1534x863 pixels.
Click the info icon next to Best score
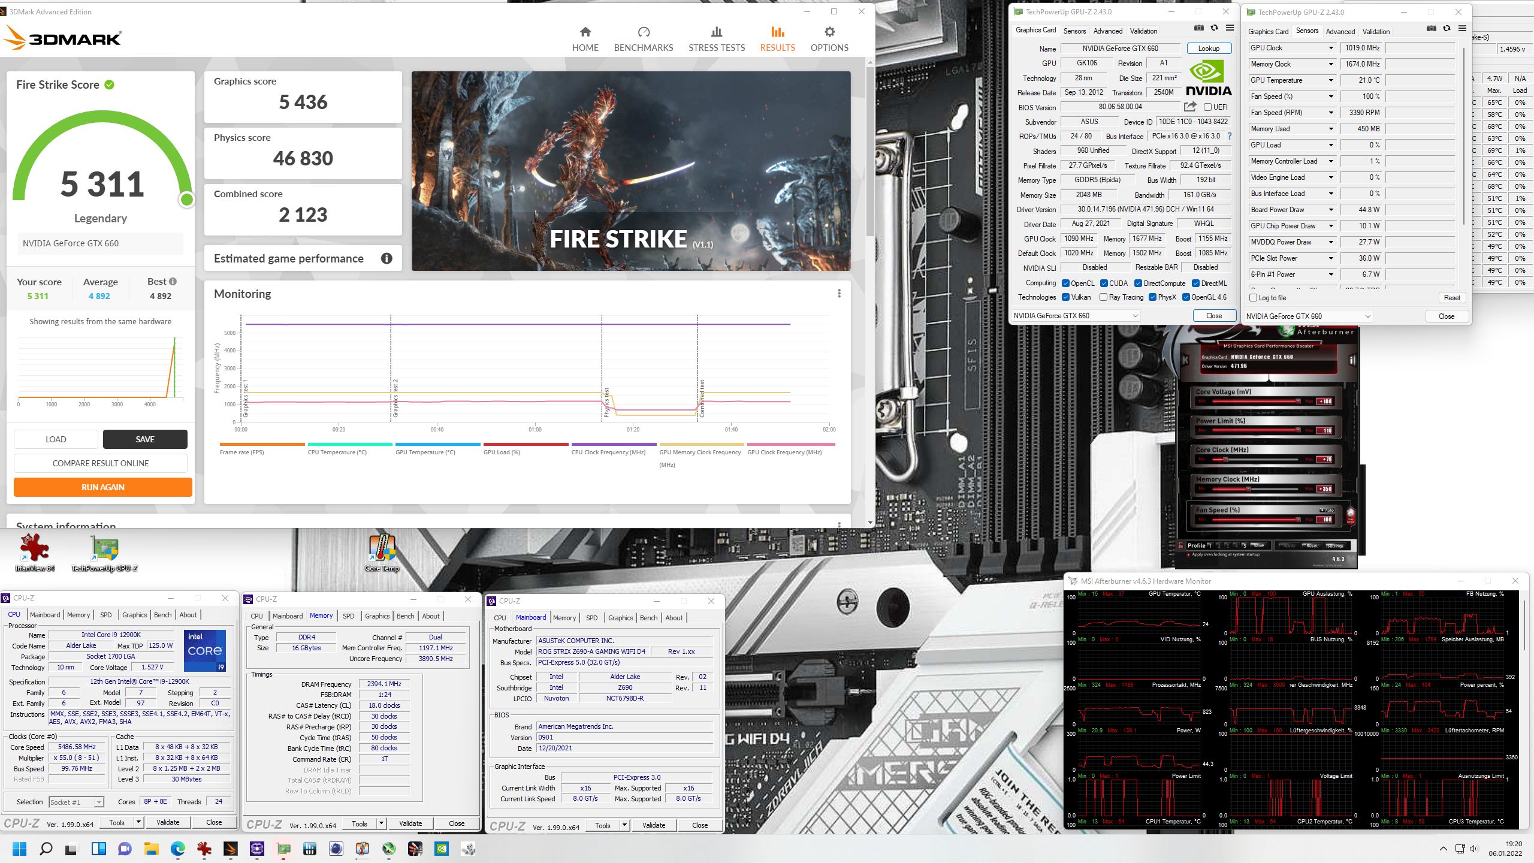[173, 282]
